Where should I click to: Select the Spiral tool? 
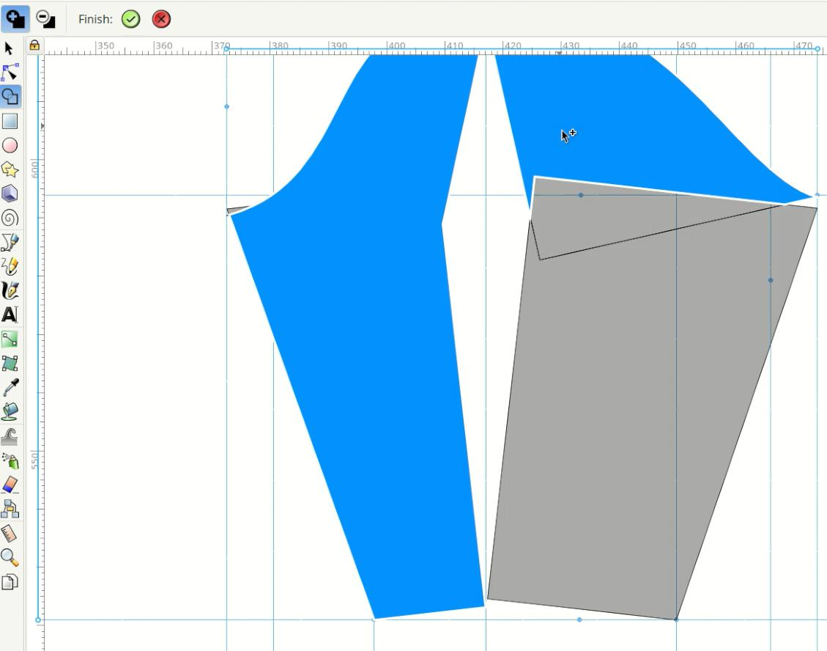[10, 218]
